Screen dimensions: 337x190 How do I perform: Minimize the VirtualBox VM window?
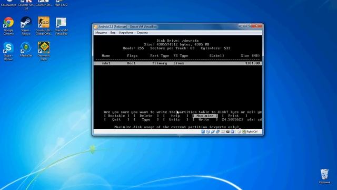point(242,26)
